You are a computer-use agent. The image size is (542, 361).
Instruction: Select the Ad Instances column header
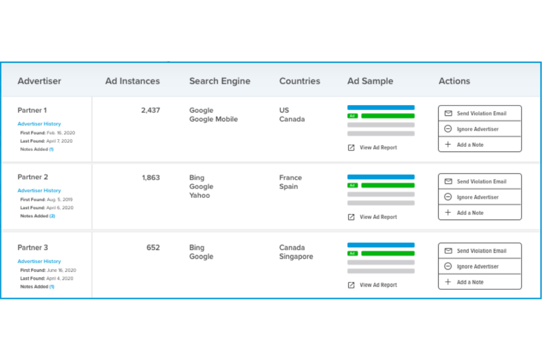point(132,81)
